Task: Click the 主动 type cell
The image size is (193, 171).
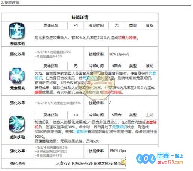Action: (150, 115)
